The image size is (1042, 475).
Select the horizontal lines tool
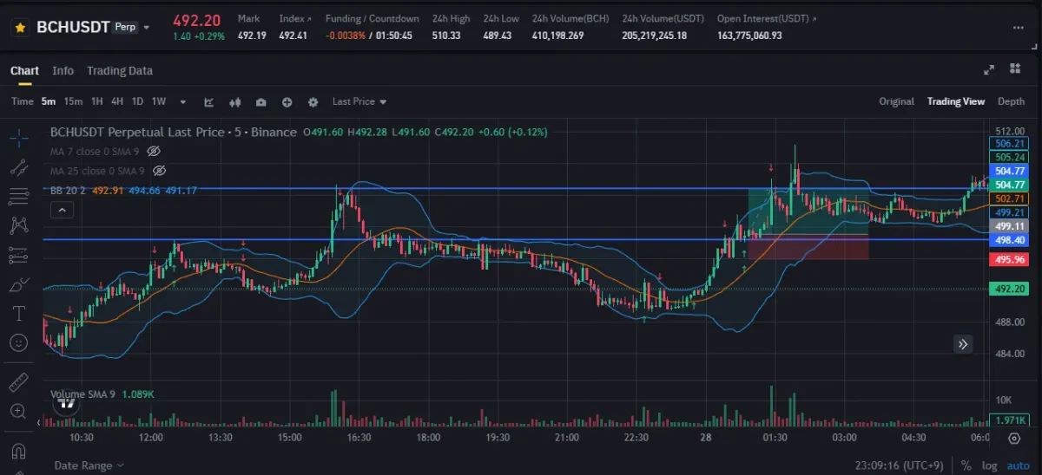19,196
